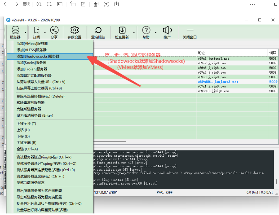Select 导出所选服务器为服务端配置
This screenshot has width=279, height=215.
[x=50, y=197]
